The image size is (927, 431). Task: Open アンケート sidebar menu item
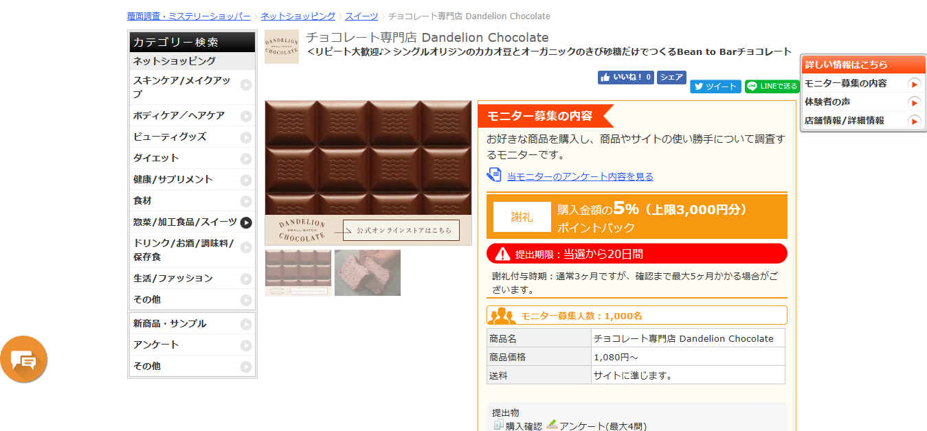(x=192, y=345)
